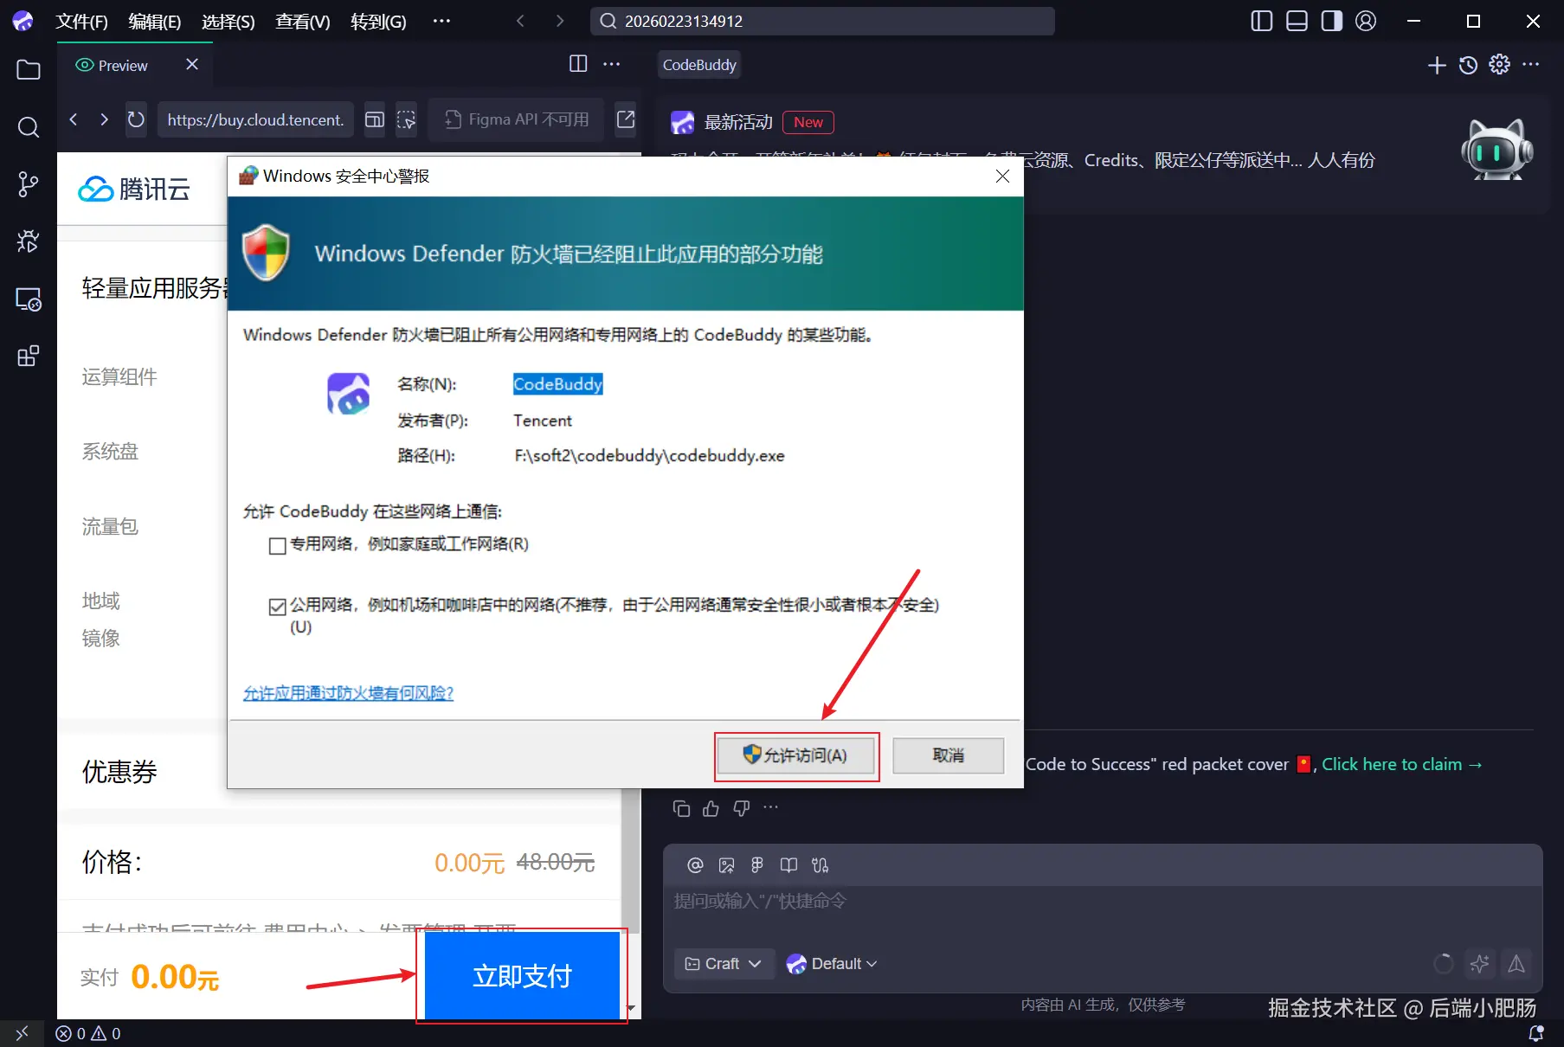Screen dimensions: 1564x1047
Task: Attach an image to the chat input
Action: tap(726, 865)
